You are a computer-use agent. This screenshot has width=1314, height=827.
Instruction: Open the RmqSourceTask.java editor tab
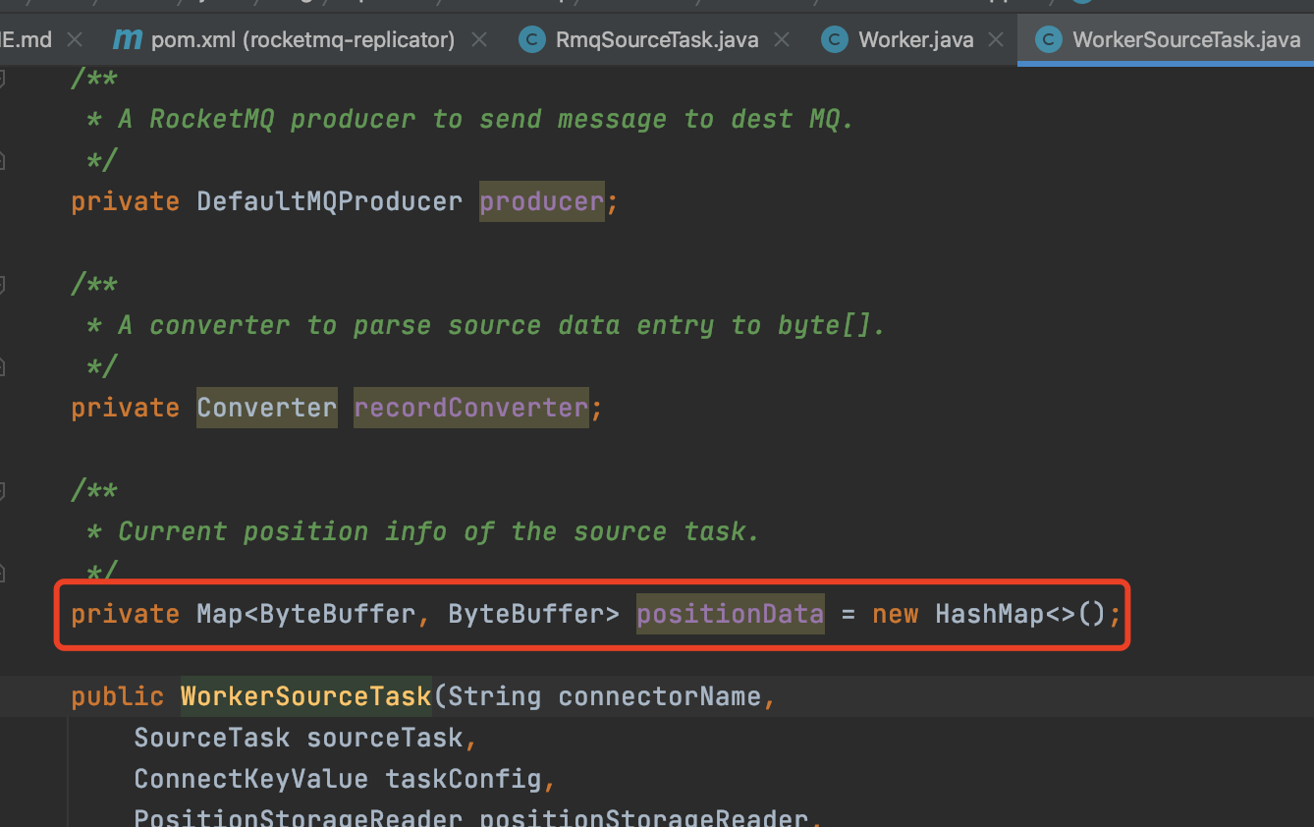tap(657, 40)
